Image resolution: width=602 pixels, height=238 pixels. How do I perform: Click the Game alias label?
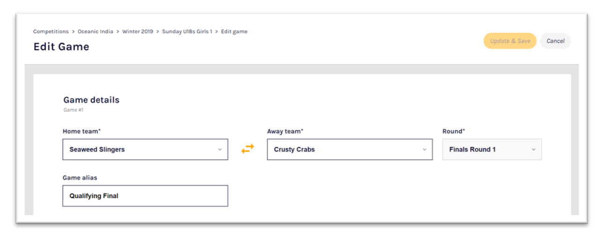click(80, 178)
